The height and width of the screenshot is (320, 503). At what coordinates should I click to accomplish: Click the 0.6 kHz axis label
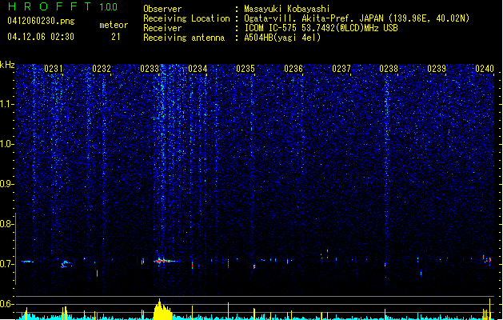tap(6, 304)
